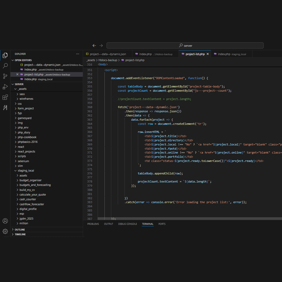Expand the OUTLINE section
The height and width of the screenshot is (282, 282).
(13, 230)
